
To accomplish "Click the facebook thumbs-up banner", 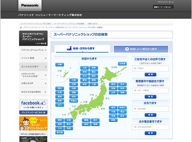I will 33,105.
